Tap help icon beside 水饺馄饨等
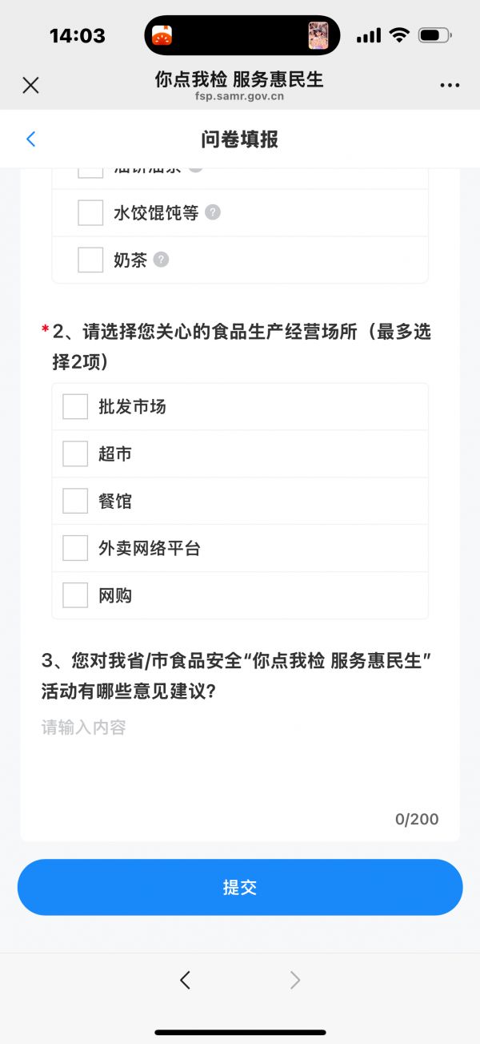 (x=212, y=212)
